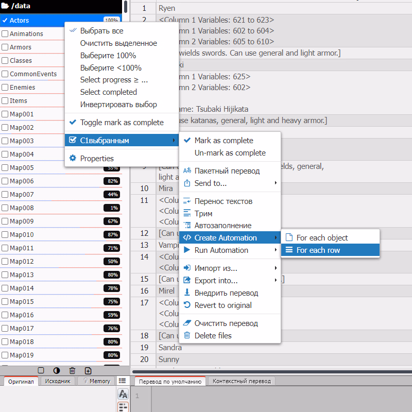Click the /data folder icon

point(5,6)
